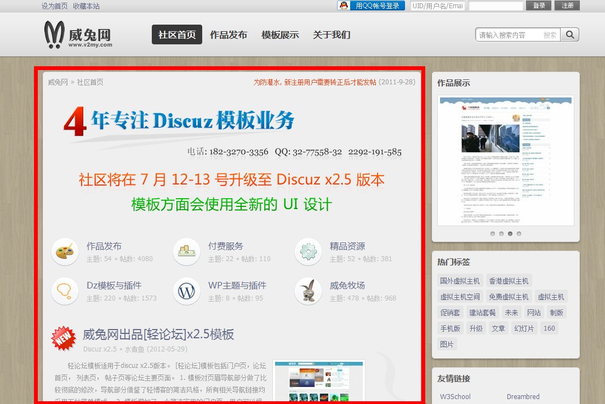605x404 pixels.
Task: Click Discuz x2.5 category under post title
Action: 100,349
